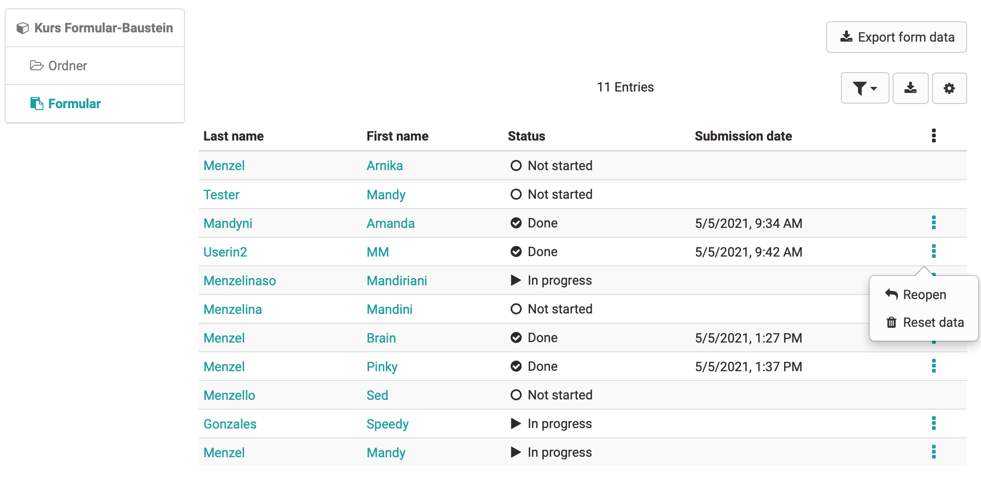Open actions menu for Pinky Menzel row
Screen dimensions: 981x478
933,366
